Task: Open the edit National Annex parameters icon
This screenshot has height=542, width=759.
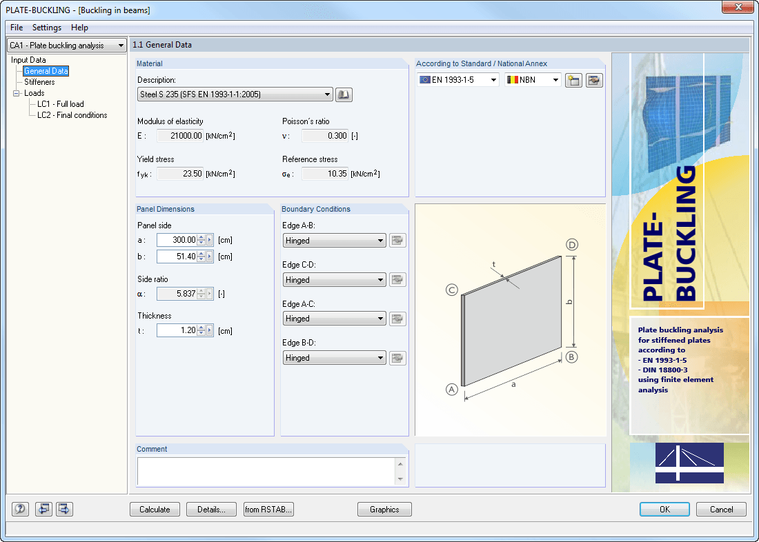Action: 594,80
